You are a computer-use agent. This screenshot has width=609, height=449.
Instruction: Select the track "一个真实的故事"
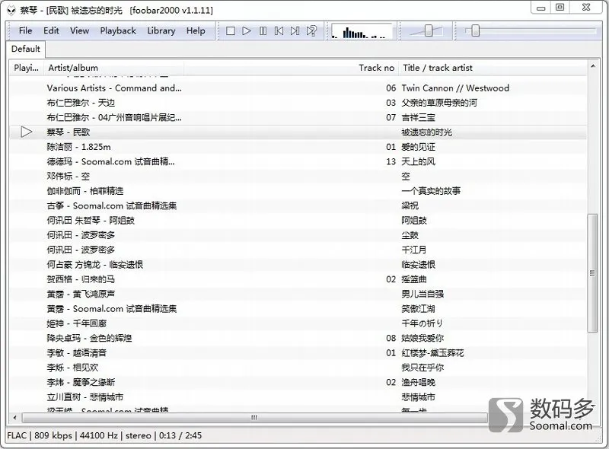click(x=298, y=191)
